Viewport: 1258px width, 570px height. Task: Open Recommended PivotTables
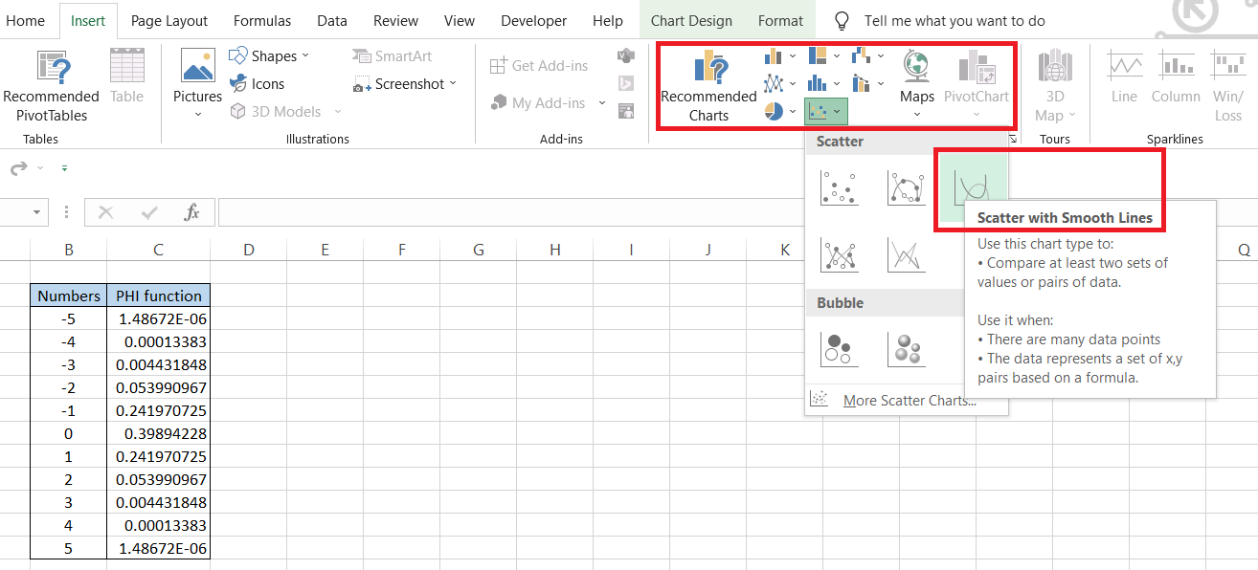(52, 87)
